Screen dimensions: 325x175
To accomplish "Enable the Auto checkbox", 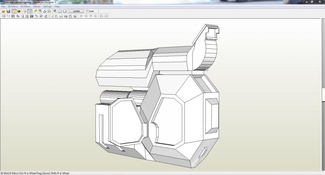I will (87, 11).
